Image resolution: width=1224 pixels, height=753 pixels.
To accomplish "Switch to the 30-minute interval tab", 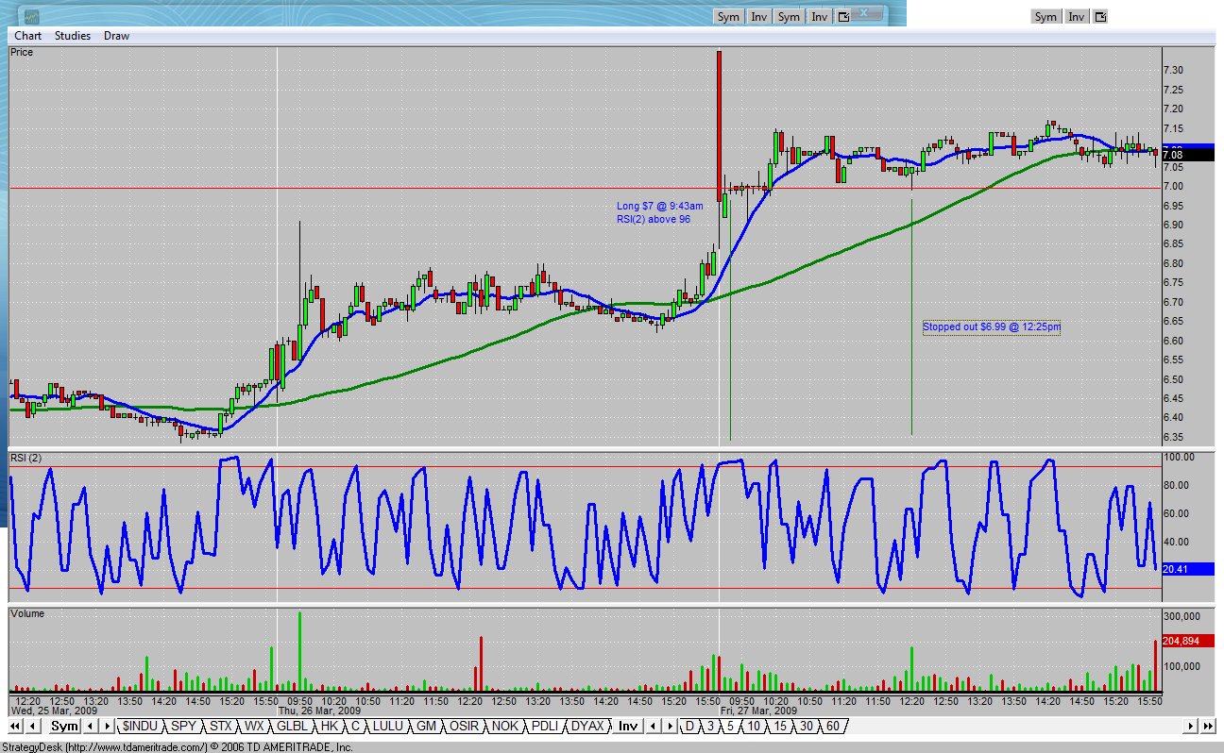I will 806,727.
